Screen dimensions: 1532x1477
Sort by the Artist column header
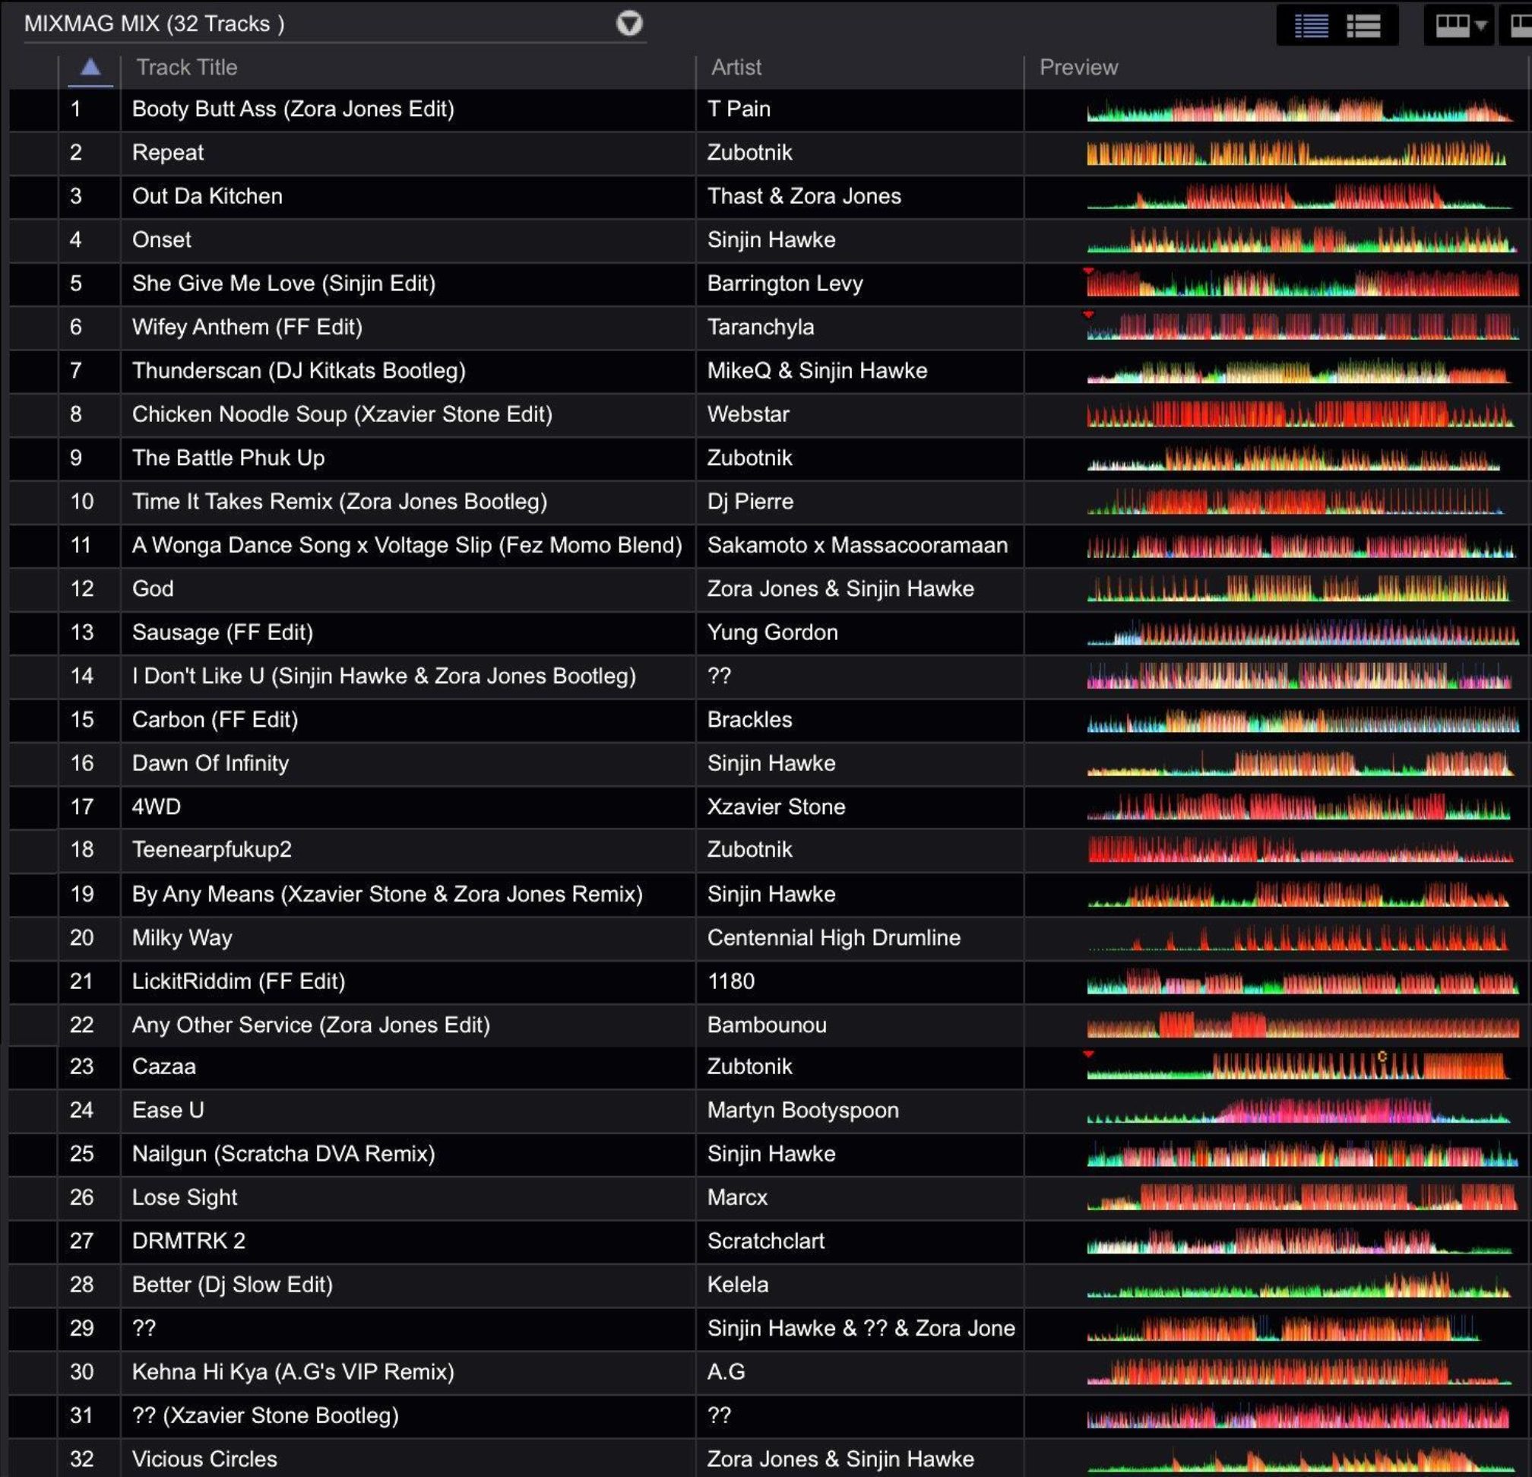click(736, 67)
